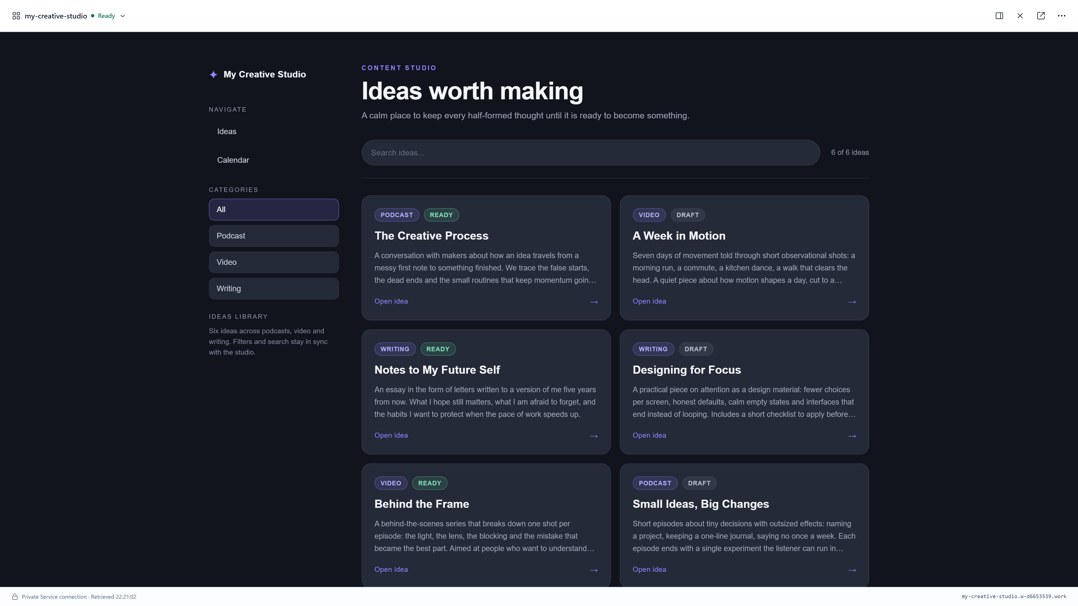The width and height of the screenshot is (1078, 606).
Task: Click the "6 of 6 ideas" counter text
Action: coord(849,153)
